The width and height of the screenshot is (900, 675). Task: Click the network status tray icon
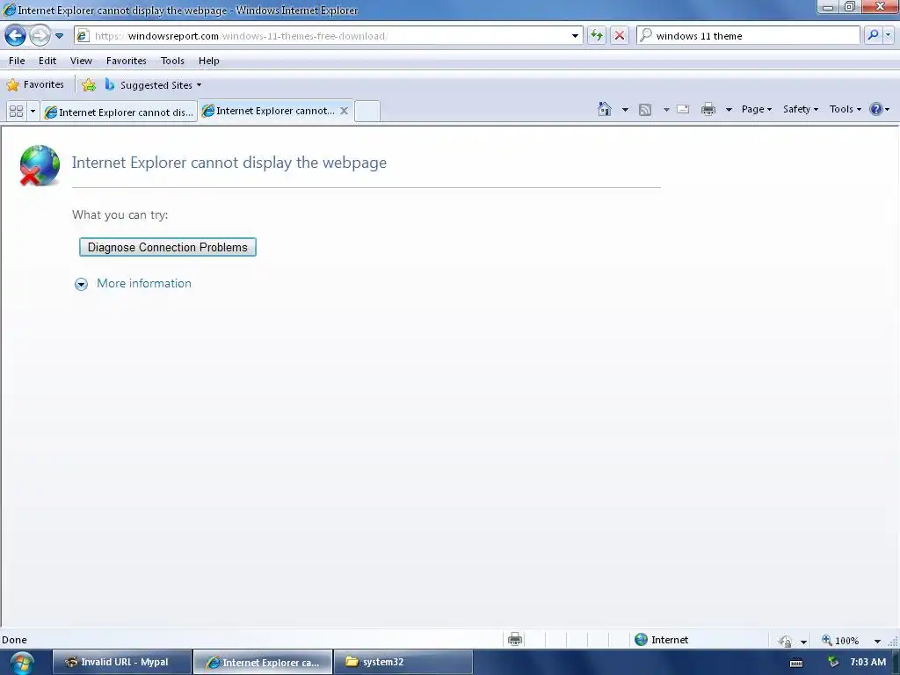click(x=833, y=662)
